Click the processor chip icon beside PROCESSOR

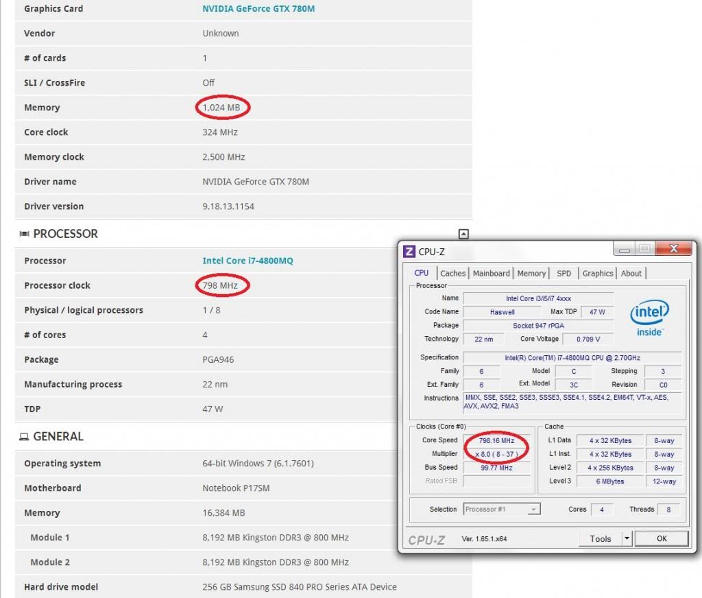[24, 234]
